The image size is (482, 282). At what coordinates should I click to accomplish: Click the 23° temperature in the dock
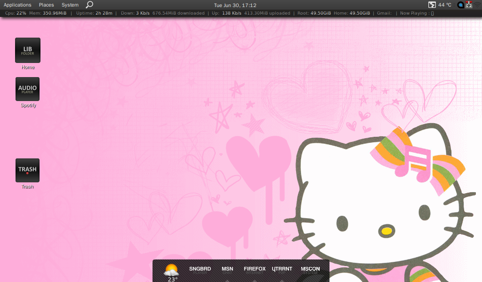[x=172, y=279]
